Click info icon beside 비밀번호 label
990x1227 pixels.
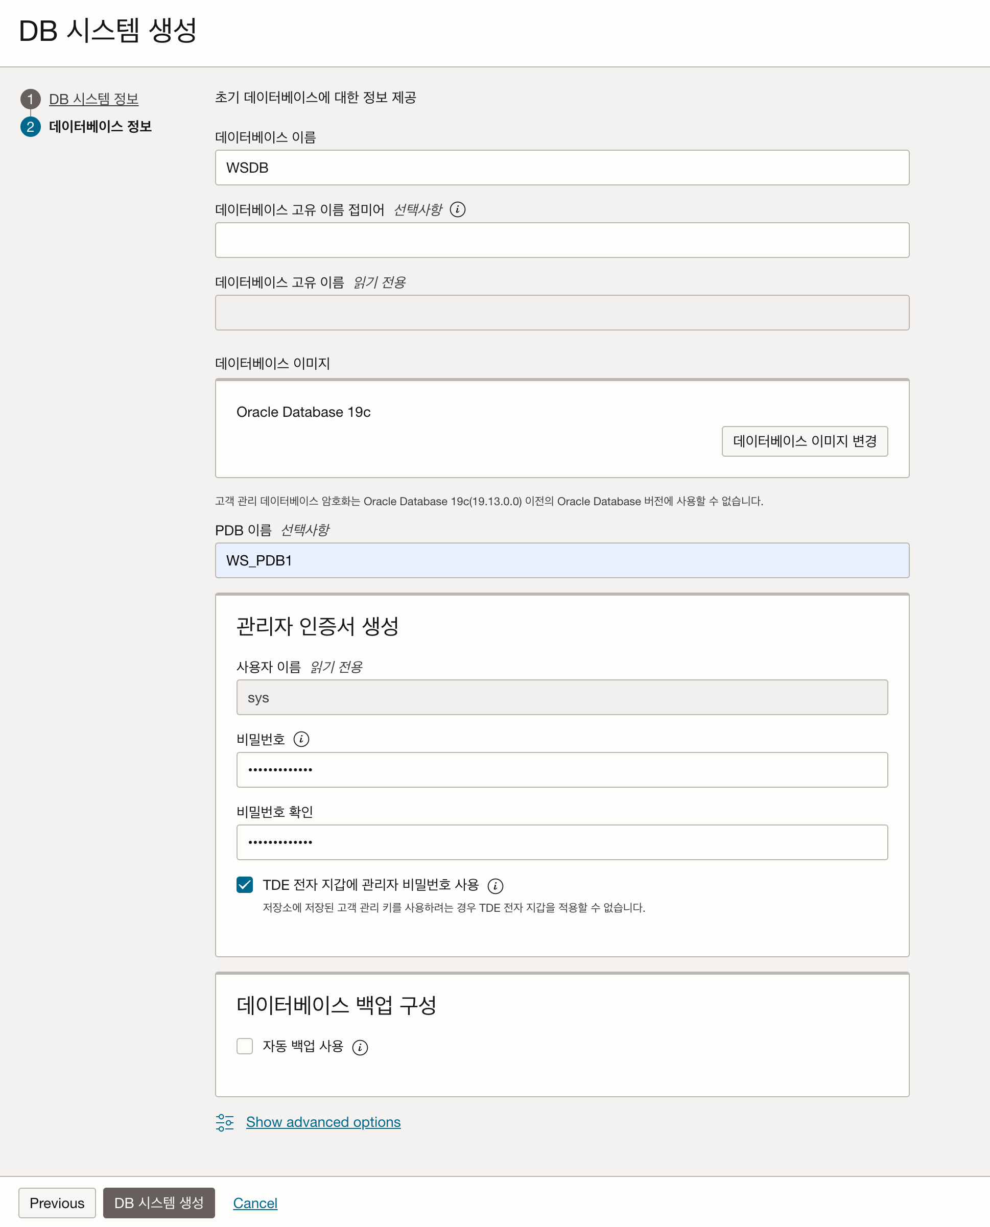point(301,740)
